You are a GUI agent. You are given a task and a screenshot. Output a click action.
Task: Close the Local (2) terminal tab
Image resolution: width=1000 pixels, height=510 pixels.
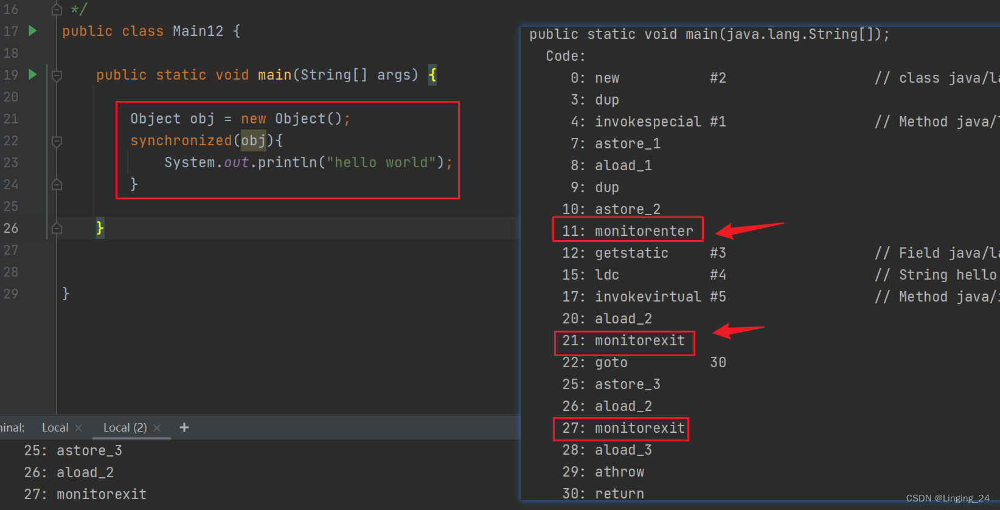[157, 428]
